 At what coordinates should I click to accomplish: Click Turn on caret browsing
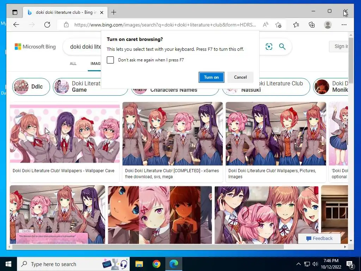[x=212, y=77]
